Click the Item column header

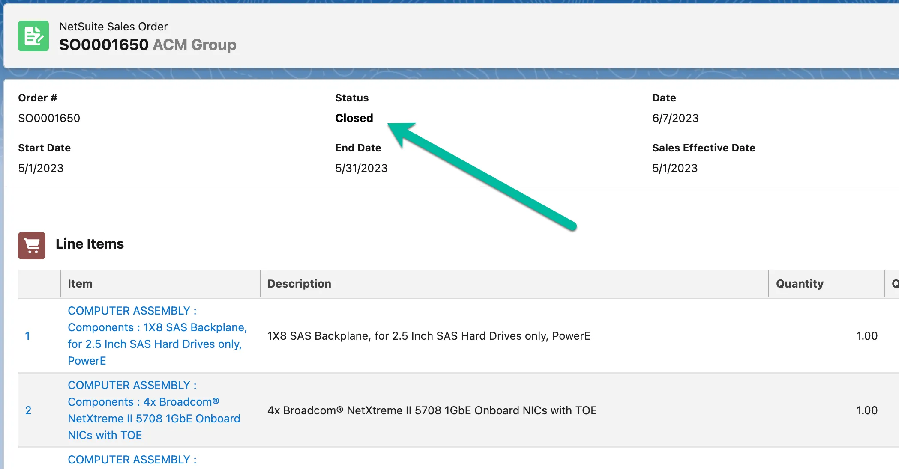(160, 284)
